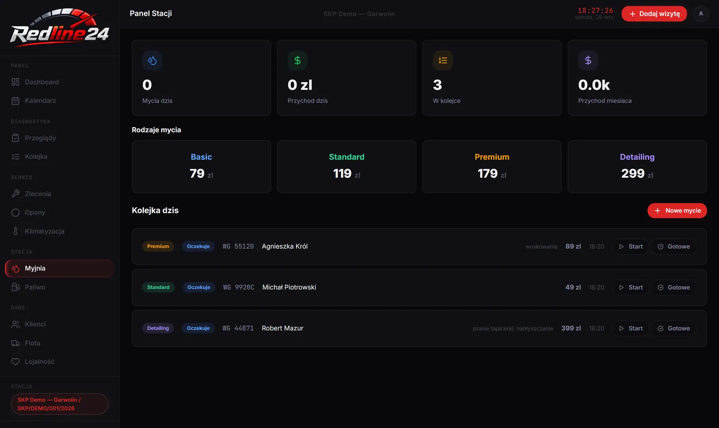Click the Nowe mycie button
Screen dimensions: 719x428
click(677, 211)
